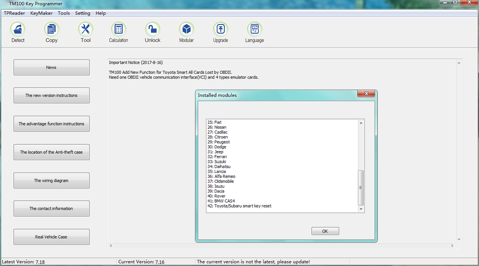Screen dimensions: 479x266
Task: Select module row 25: Fiat
Action: tap(215, 122)
